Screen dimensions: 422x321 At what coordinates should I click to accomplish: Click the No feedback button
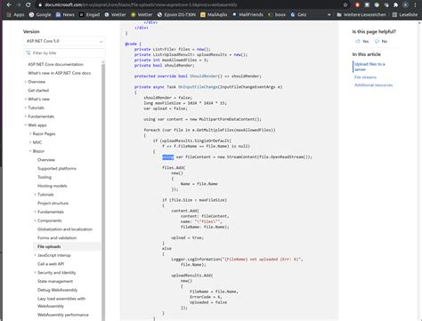pyautogui.click(x=381, y=41)
